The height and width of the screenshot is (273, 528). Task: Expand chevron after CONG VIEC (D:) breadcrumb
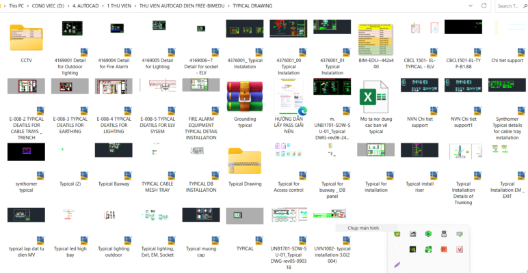tap(68, 5)
